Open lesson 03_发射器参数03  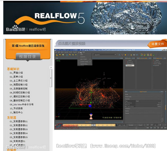tap(19, 129)
